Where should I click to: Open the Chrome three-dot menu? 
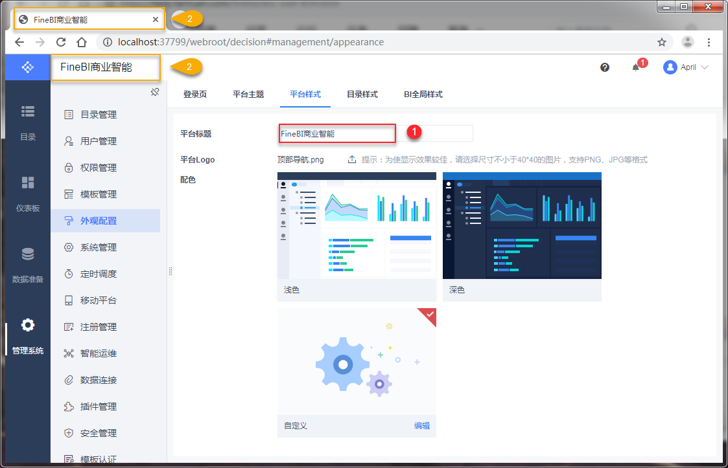709,42
